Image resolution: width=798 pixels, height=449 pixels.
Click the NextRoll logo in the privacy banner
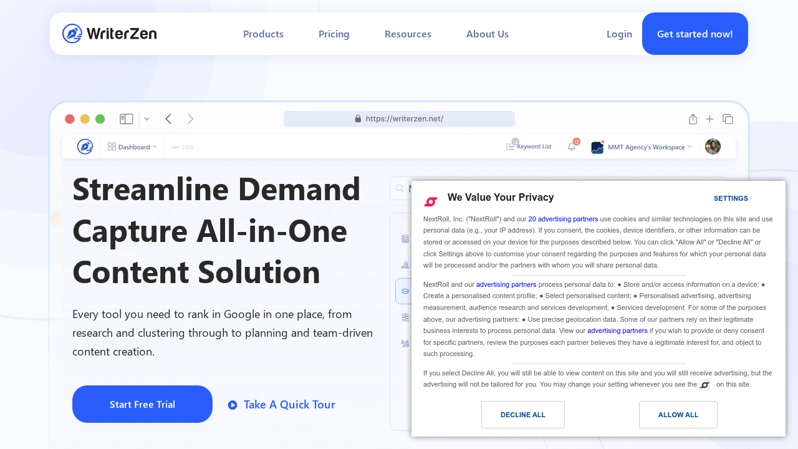click(431, 201)
